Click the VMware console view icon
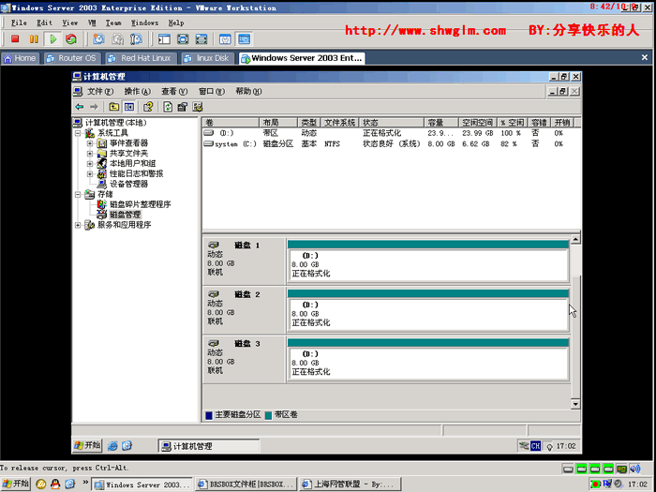This screenshot has height=492, width=656. pos(244,39)
